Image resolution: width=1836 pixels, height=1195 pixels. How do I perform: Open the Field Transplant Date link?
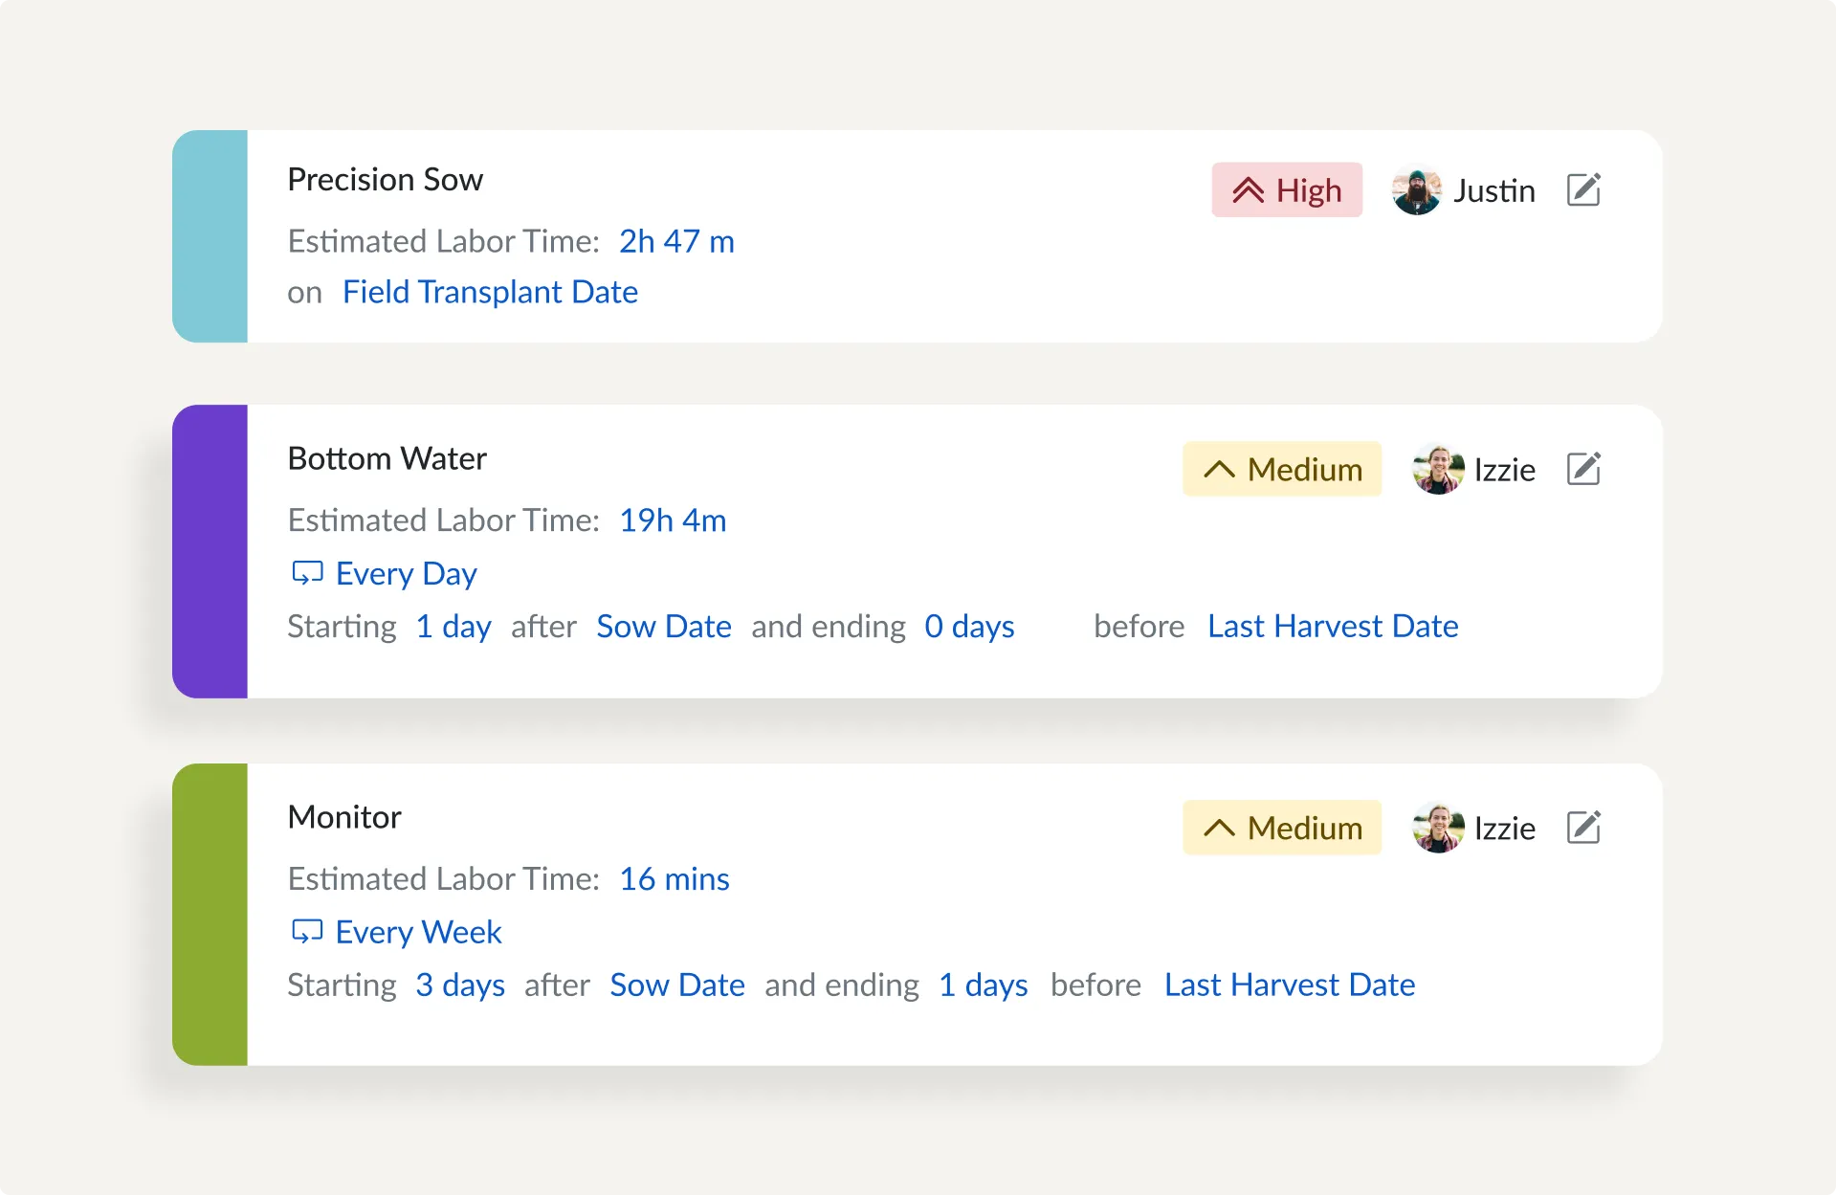[x=490, y=292]
